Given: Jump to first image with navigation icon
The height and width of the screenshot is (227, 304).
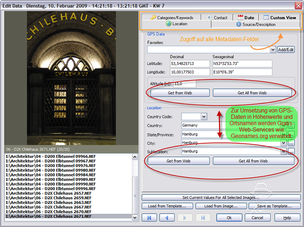Looking at the screenshot, I should click(x=149, y=217).
